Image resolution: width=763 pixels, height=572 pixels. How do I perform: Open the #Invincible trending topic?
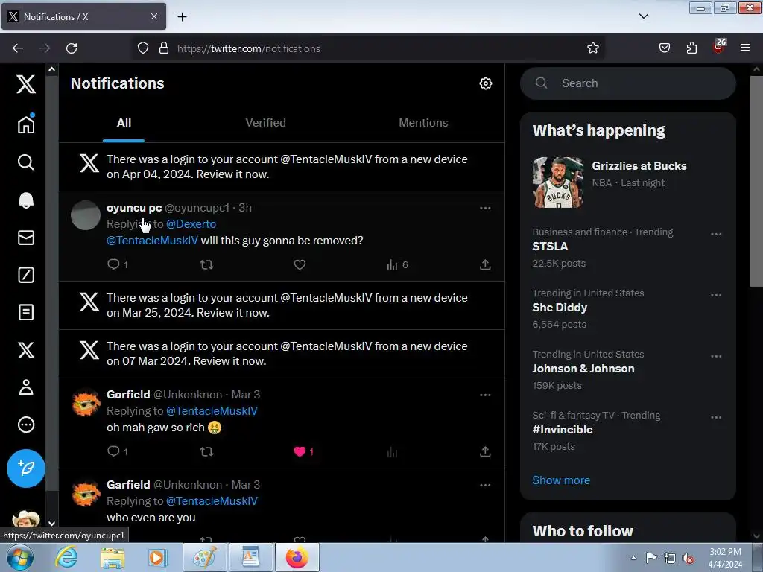(563, 430)
